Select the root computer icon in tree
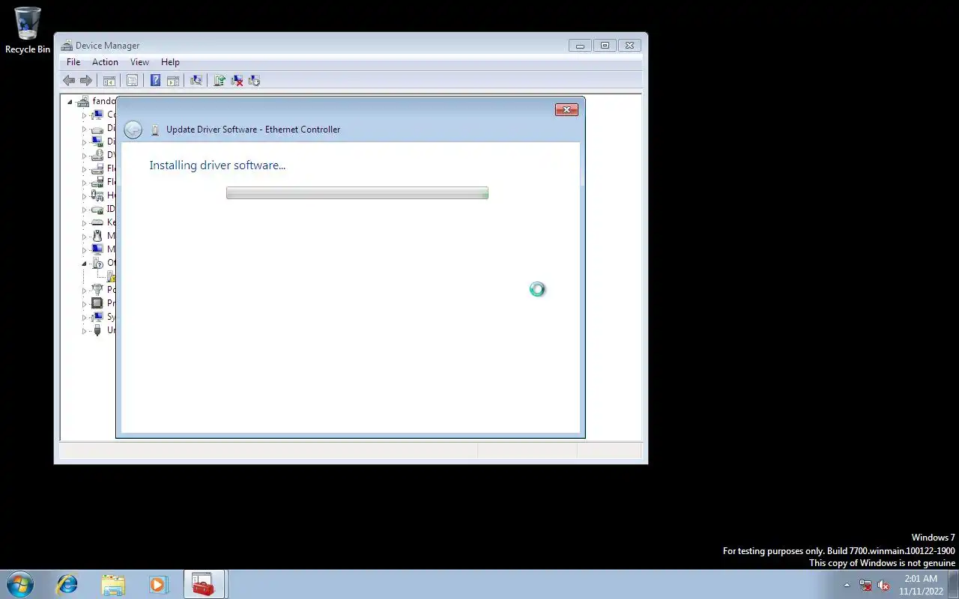 (82, 101)
